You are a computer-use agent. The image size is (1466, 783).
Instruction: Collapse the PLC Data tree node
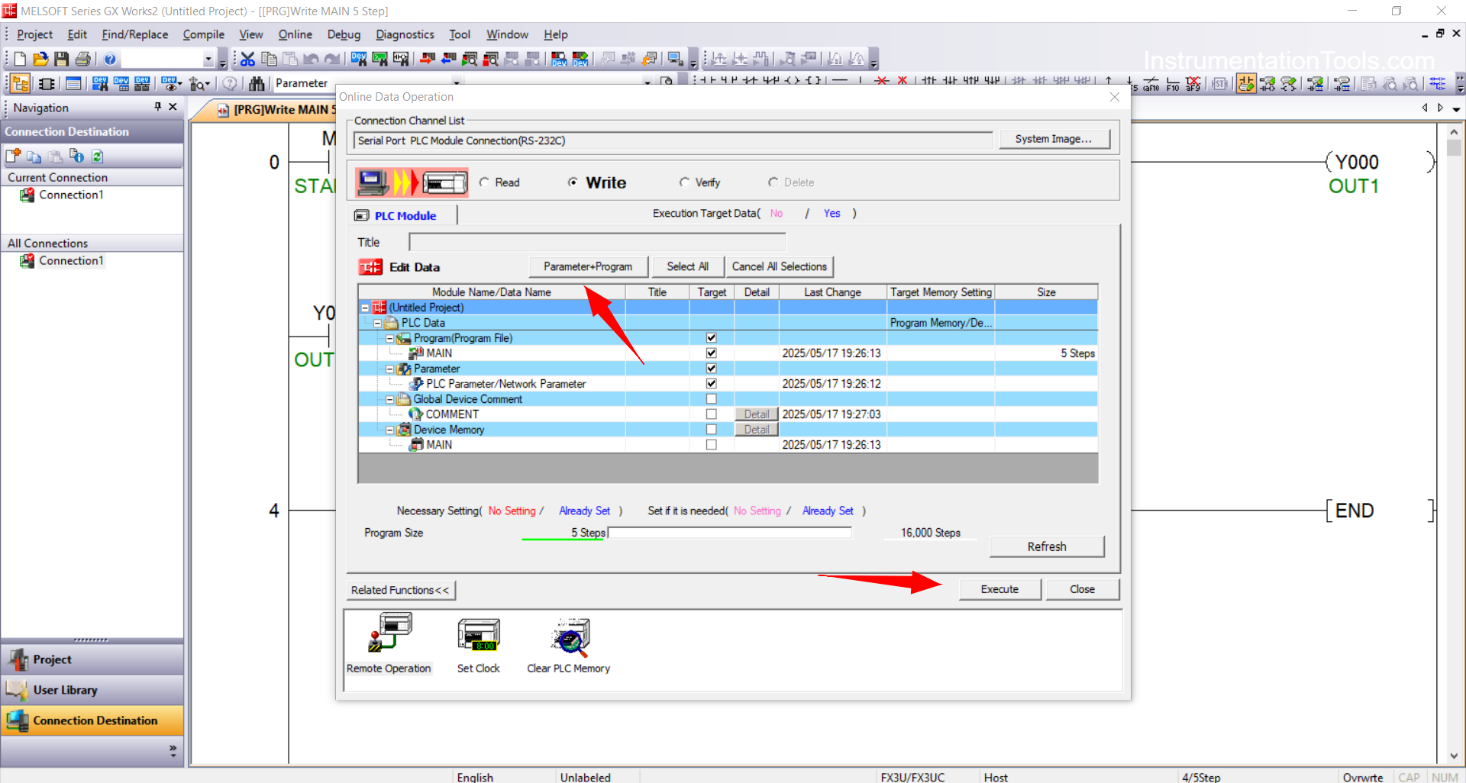[x=377, y=323]
